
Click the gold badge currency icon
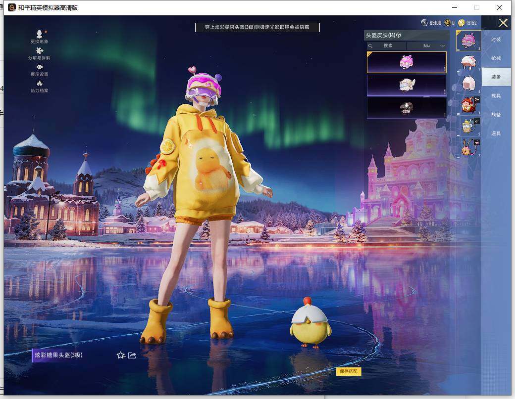pos(447,22)
